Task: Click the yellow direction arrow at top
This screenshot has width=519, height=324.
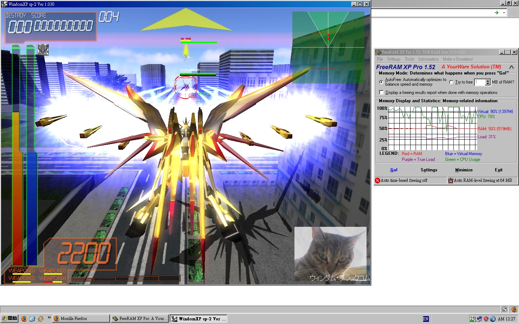Action: [x=186, y=20]
